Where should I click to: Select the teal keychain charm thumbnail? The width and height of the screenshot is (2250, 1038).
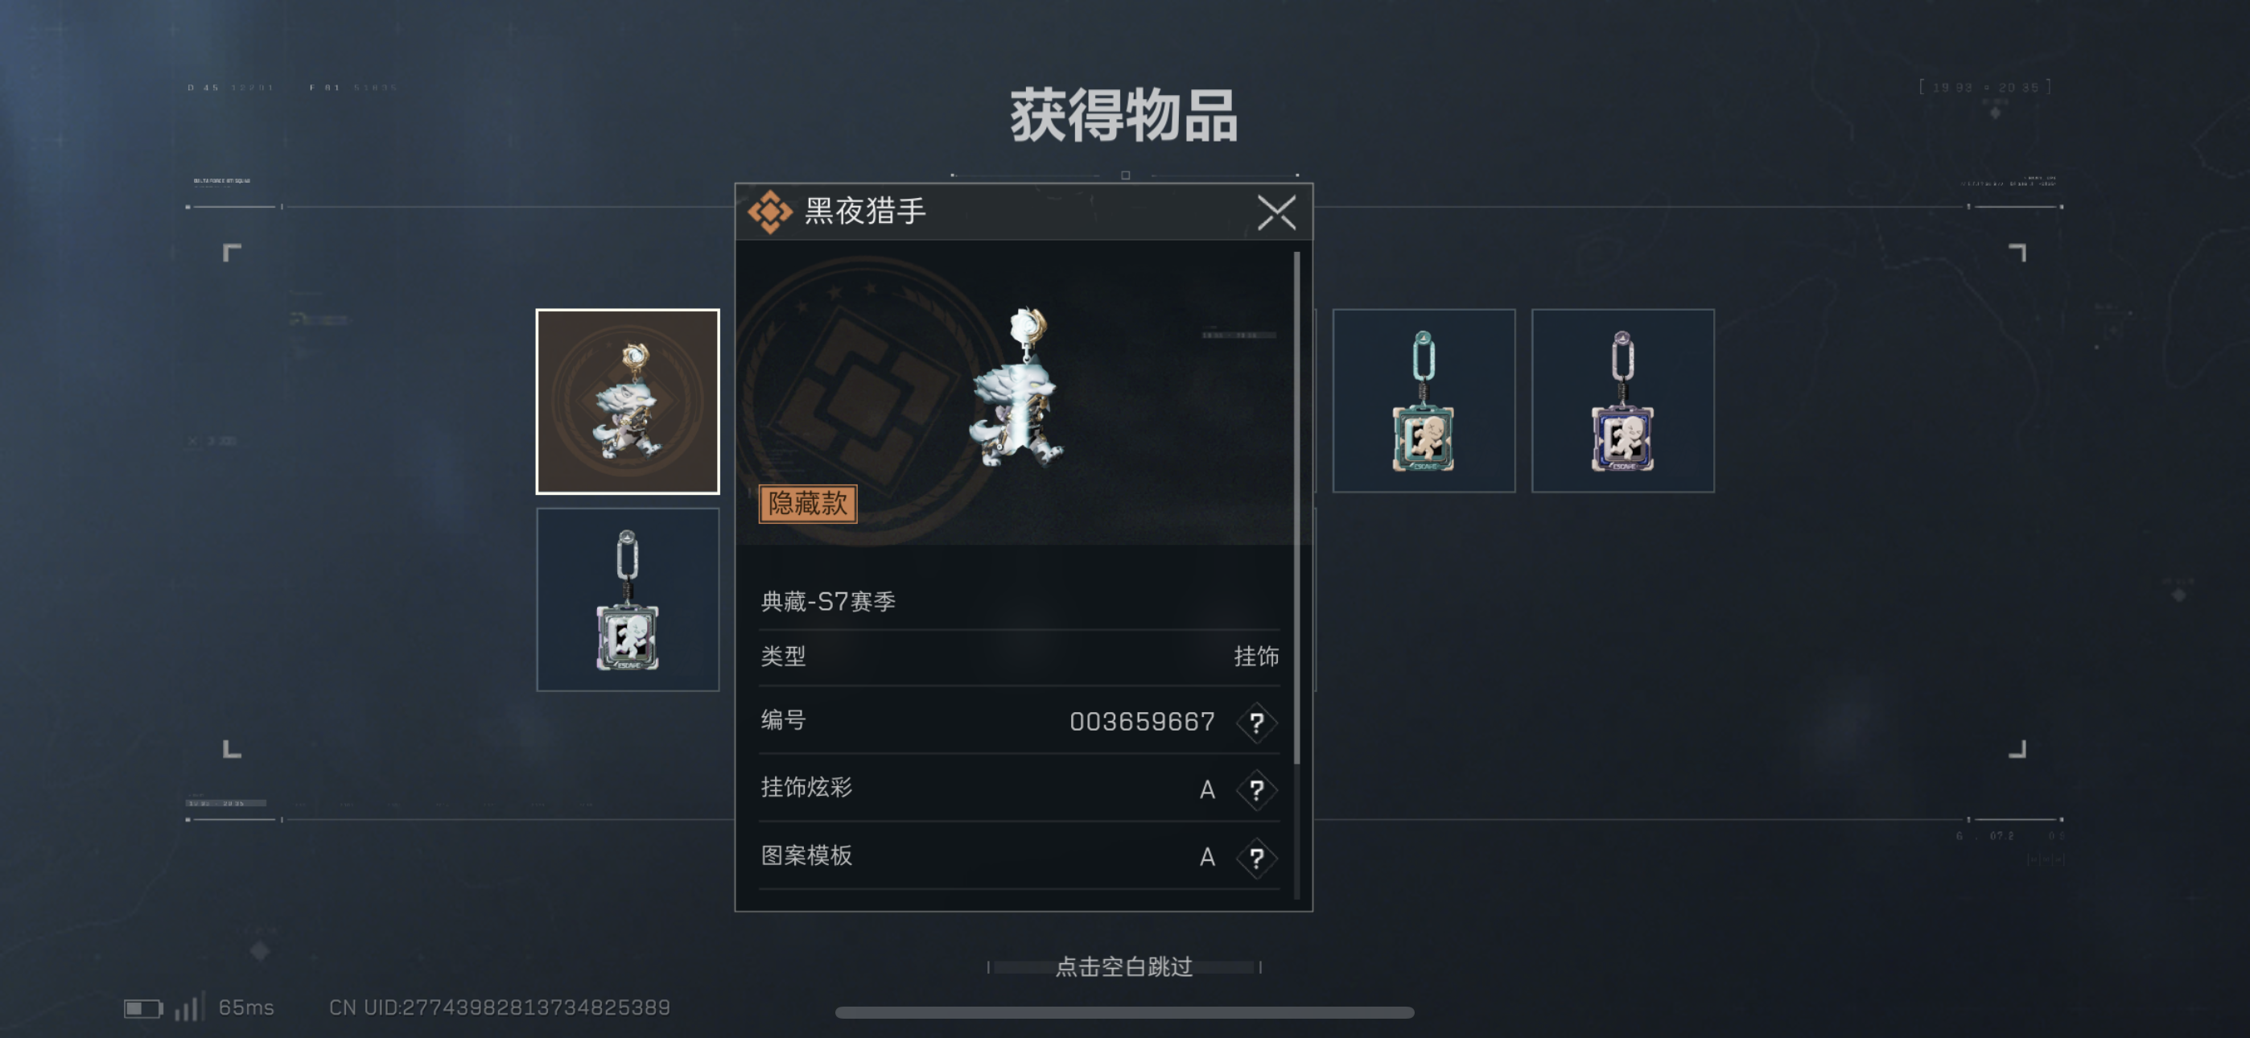[x=1423, y=400]
